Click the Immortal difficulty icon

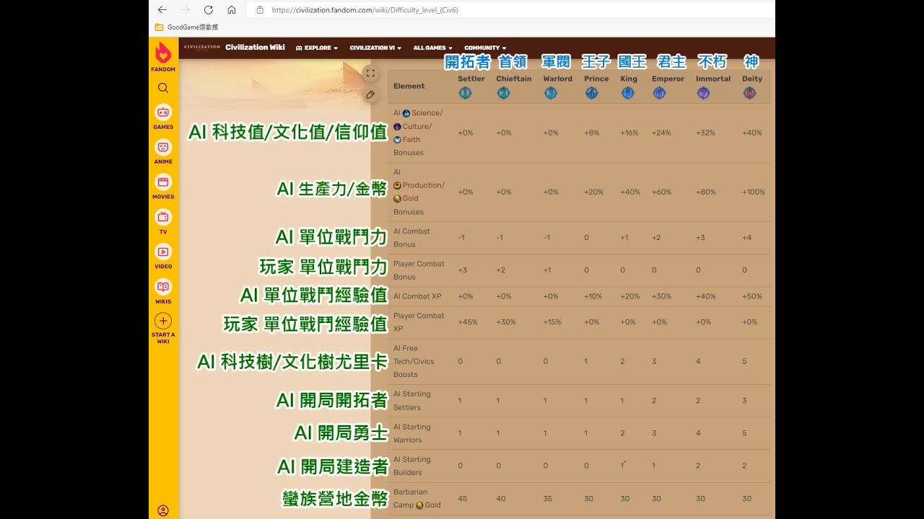pos(704,93)
